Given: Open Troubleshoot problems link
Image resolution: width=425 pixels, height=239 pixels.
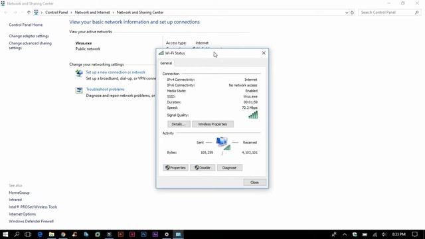Looking at the screenshot, I should 105,89.
